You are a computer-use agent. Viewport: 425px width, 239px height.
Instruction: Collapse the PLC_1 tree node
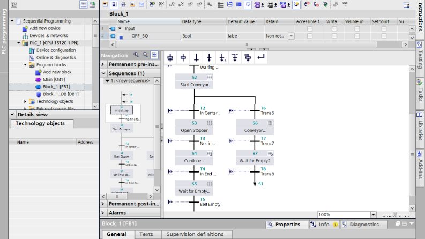click(18, 43)
